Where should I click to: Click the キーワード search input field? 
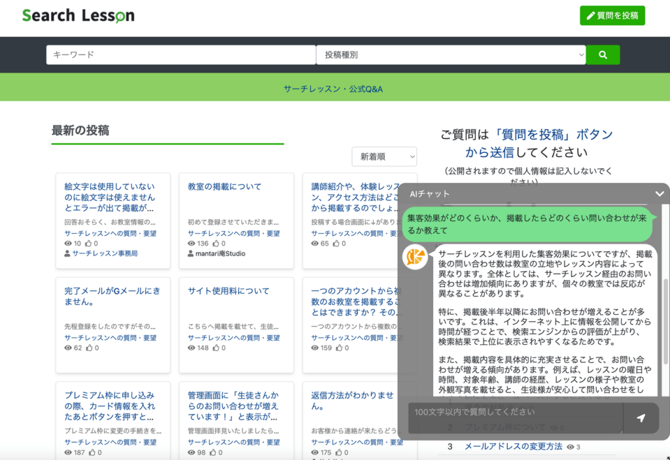tap(181, 55)
